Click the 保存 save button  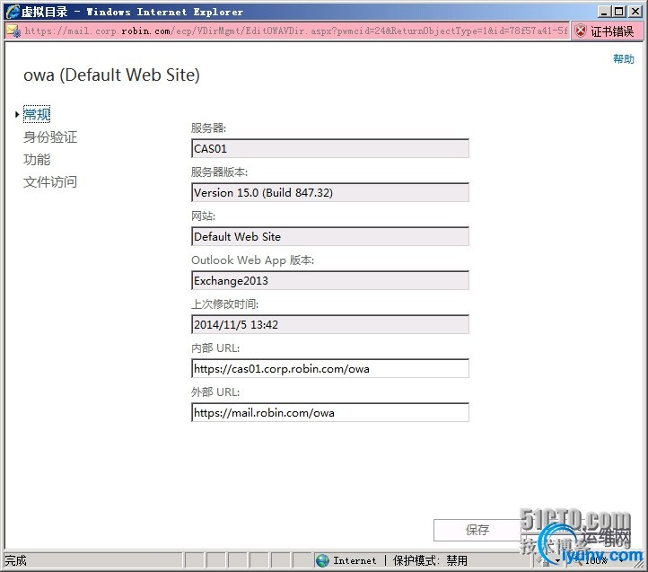[477, 530]
